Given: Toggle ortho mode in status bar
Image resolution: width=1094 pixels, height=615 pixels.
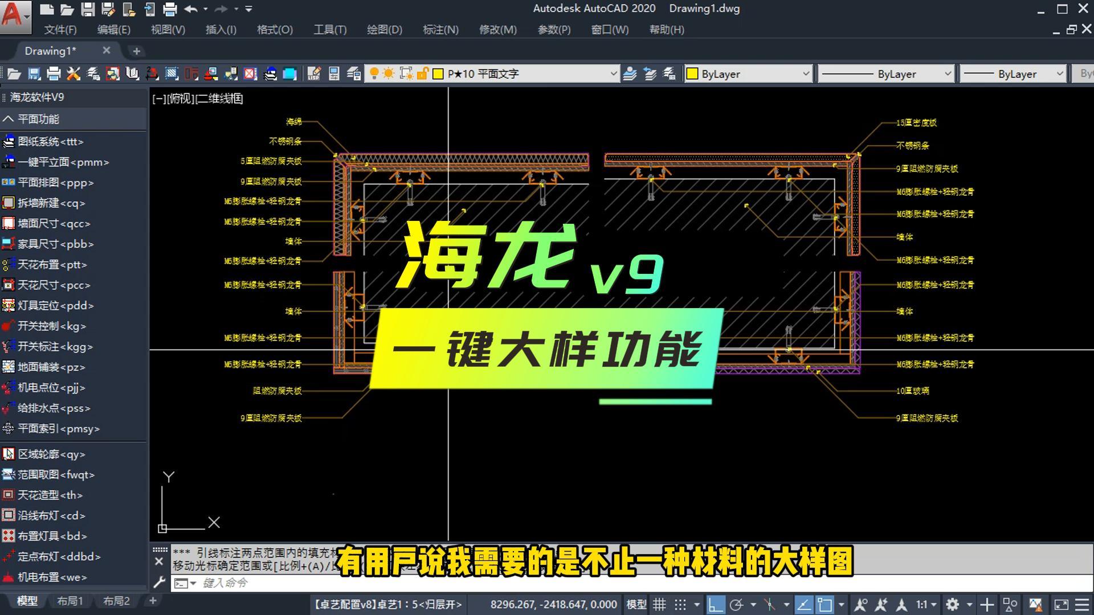Looking at the screenshot, I should (x=716, y=605).
